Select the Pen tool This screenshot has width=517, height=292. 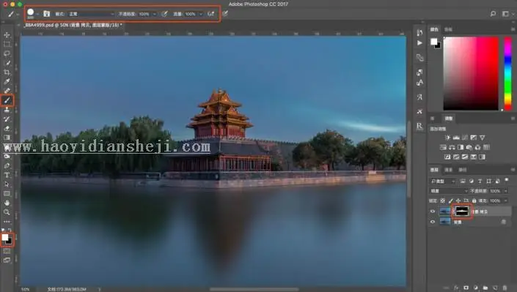pyautogui.click(x=7, y=165)
